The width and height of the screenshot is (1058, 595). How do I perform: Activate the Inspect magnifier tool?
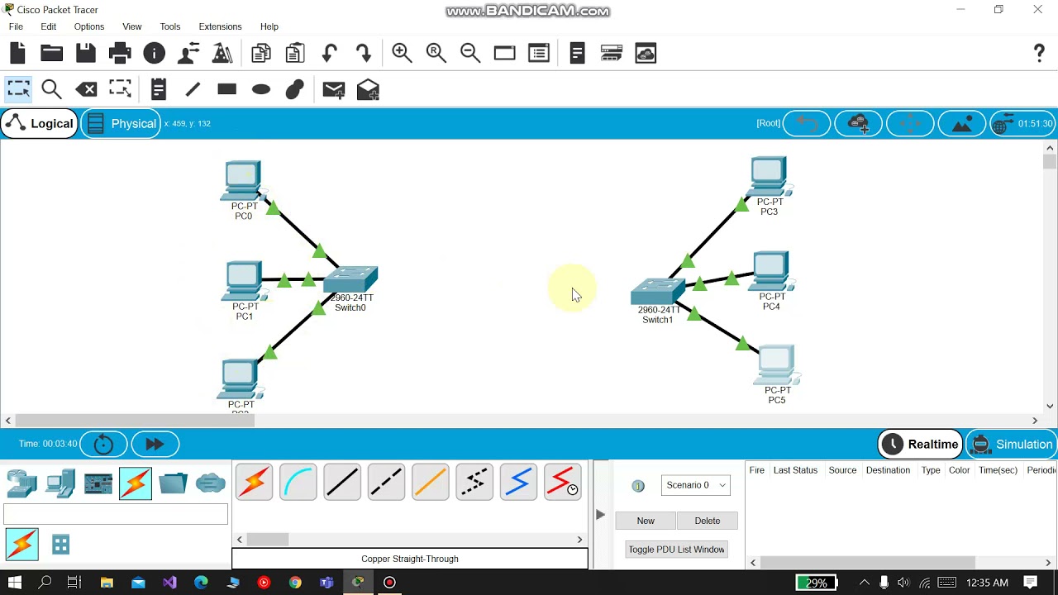(51, 89)
